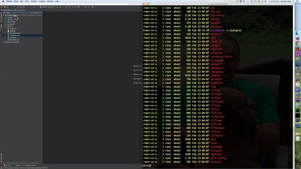The image size is (301, 169).
Task: Open the Project view selector dropdown
Action: pos(8,13)
